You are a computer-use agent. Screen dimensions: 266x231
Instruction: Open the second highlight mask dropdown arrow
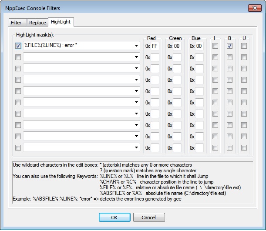(x=136, y=57)
